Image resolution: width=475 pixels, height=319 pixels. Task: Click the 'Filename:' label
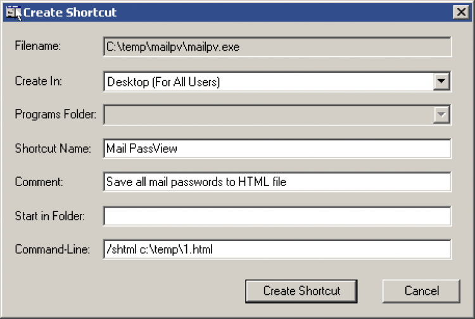pos(37,47)
